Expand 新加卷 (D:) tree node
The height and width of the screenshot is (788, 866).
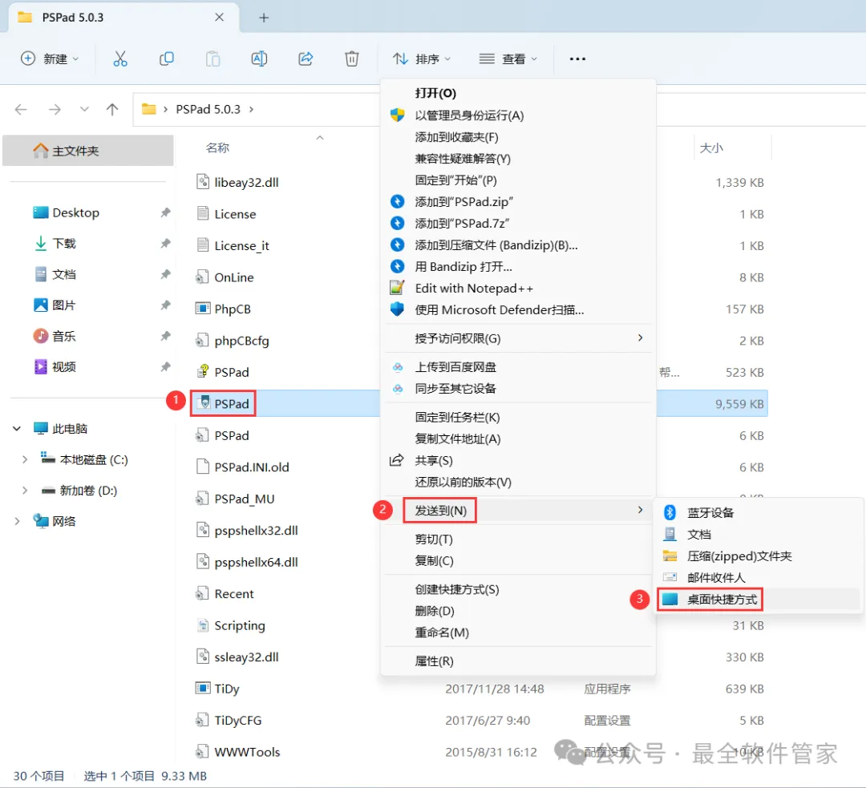coord(25,491)
